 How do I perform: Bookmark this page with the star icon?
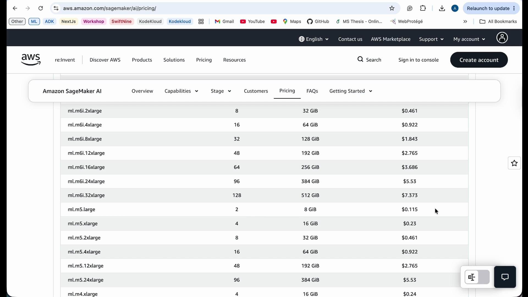coord(392,9)
